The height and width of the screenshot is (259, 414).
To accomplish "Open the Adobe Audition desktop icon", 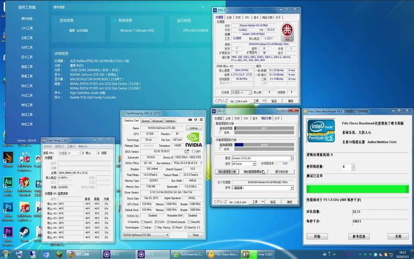I will [8, 186].
